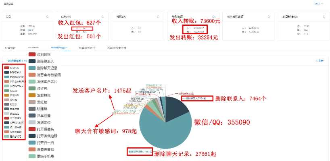Viewport: 330px width, 161px height.
Task: Click the dark 删除联系人 pie slice
Action: point(173,107)
